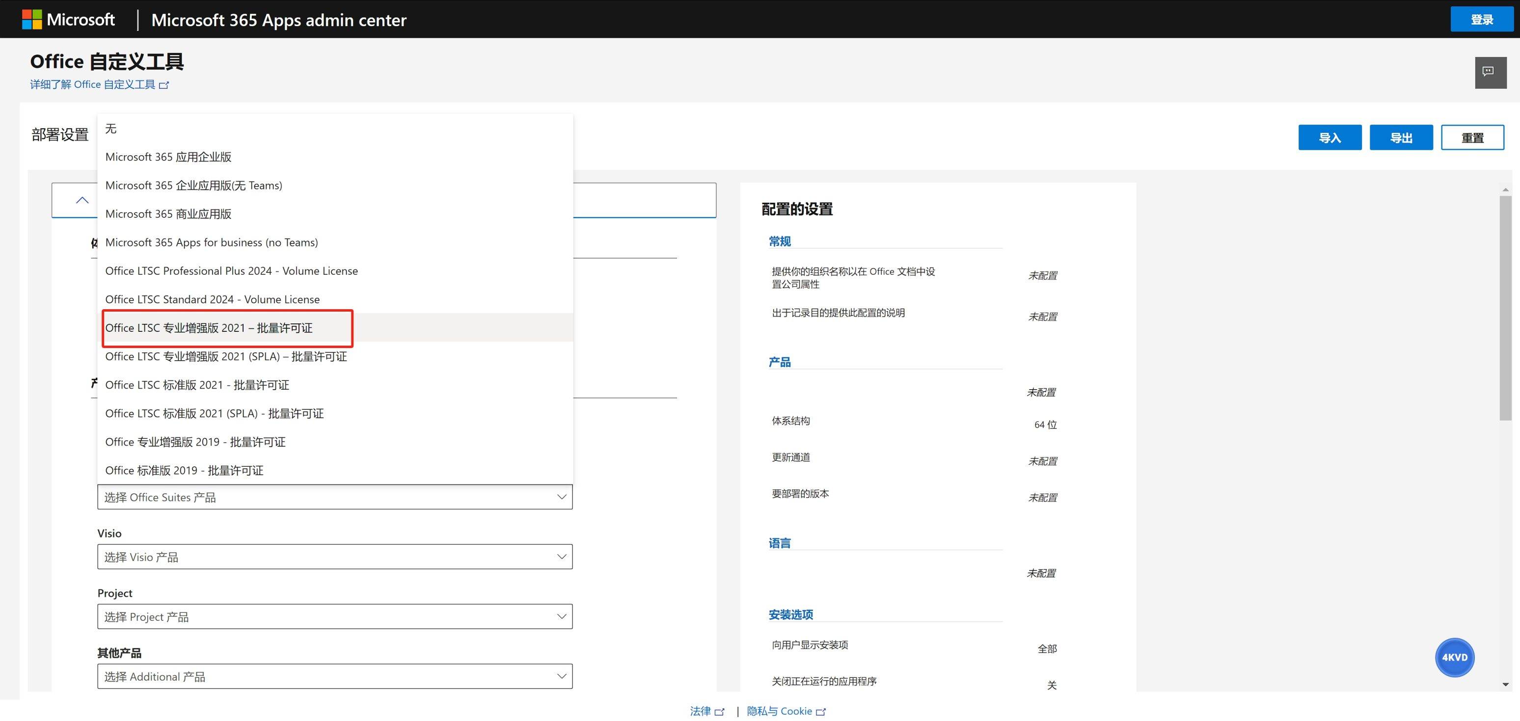
Task: Choose Office 标准版 2019 - 批量许可证
Action: pyautogui.click(x=184, y=471)
